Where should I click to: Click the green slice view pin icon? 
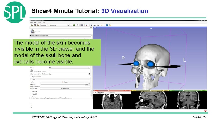coord(170,91)
